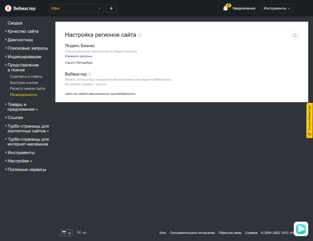
Task: Open the site selector dropdown
Action: pos(76,8)
